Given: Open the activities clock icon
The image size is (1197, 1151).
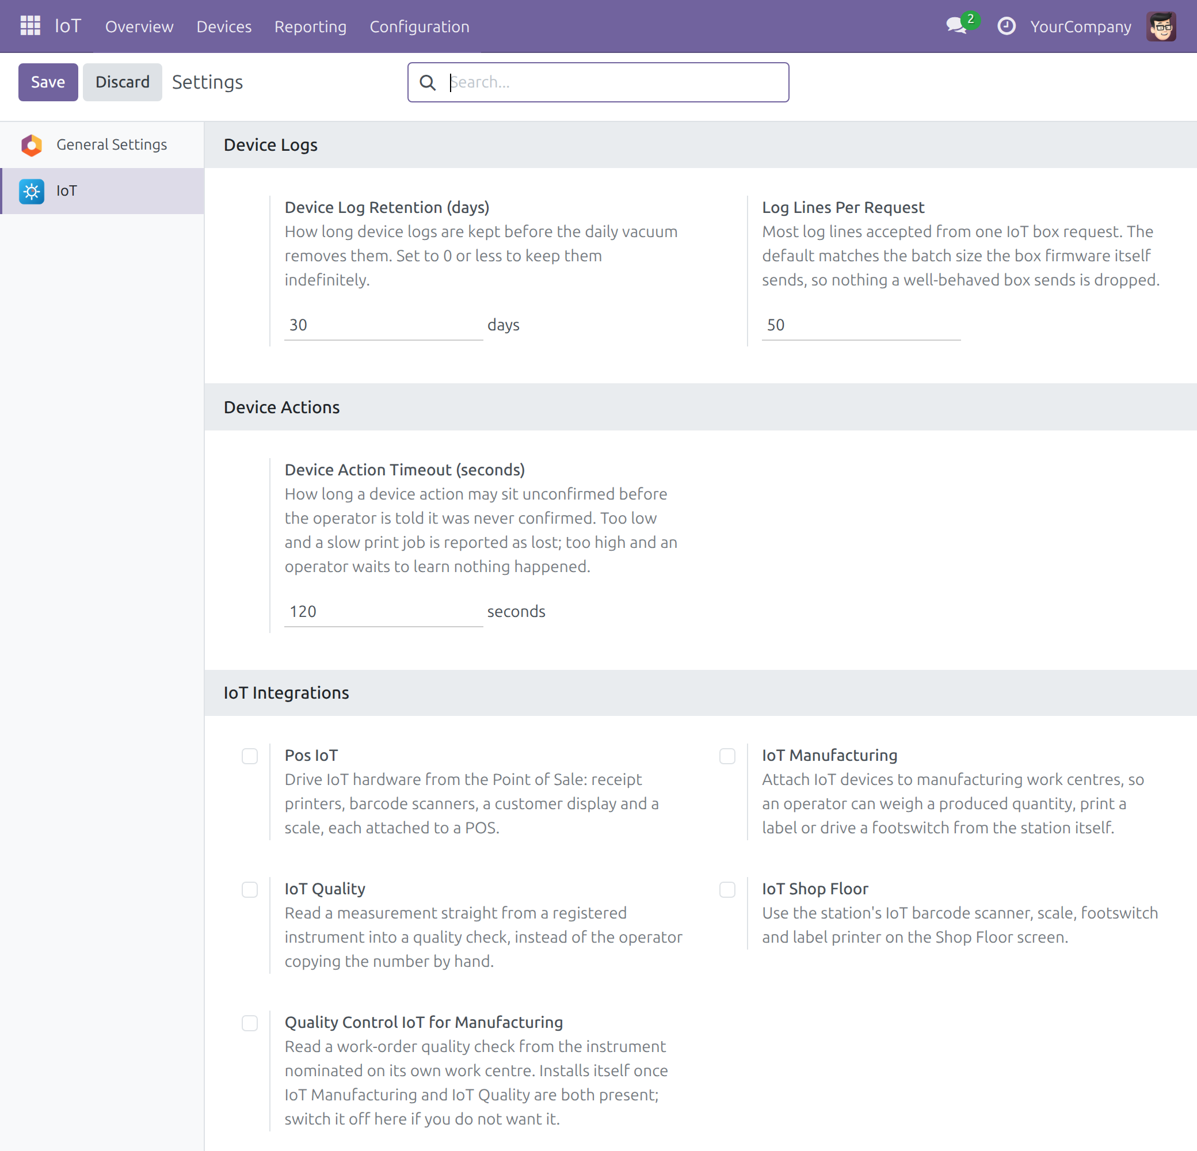Looking at the screenshot, I should pyautogui.click(x=1006, y=26).
